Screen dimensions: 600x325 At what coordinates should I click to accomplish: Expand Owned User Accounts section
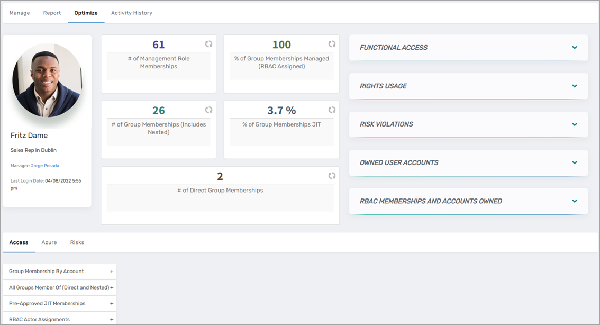tap(574, 163)
